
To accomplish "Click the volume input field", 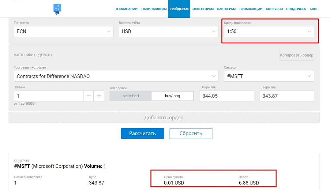I will click(x=49, y=96).
